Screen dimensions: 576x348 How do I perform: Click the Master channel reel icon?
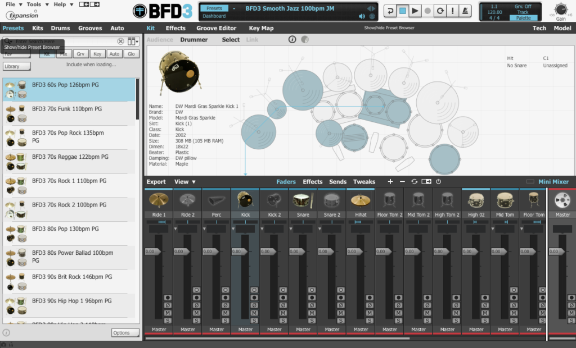(x=562, y=200)
